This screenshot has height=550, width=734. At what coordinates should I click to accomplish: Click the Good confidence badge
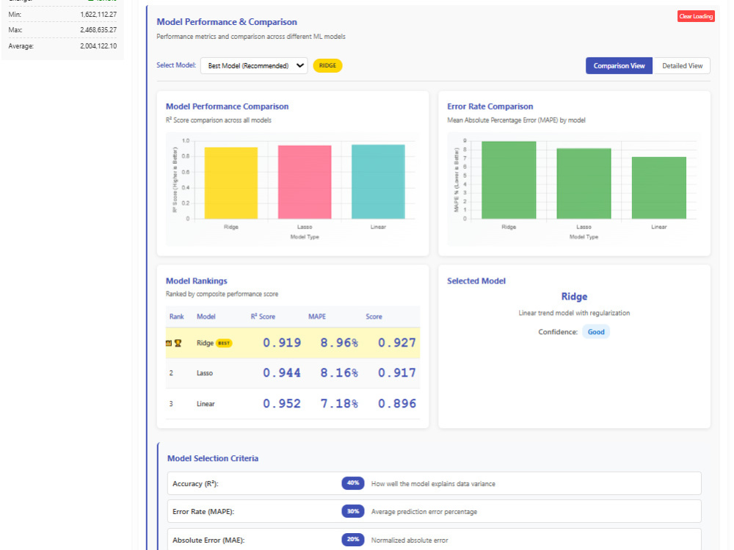click(x=595, y=331)
